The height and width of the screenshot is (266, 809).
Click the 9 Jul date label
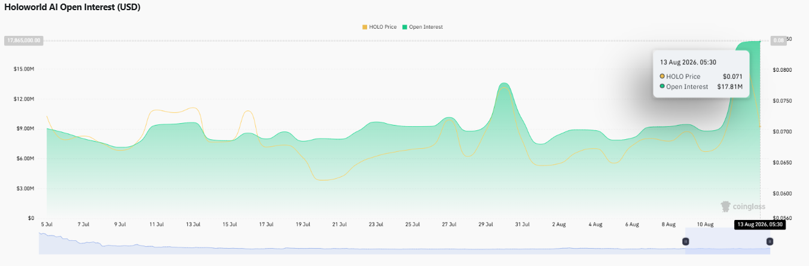[x=120, y=224]
